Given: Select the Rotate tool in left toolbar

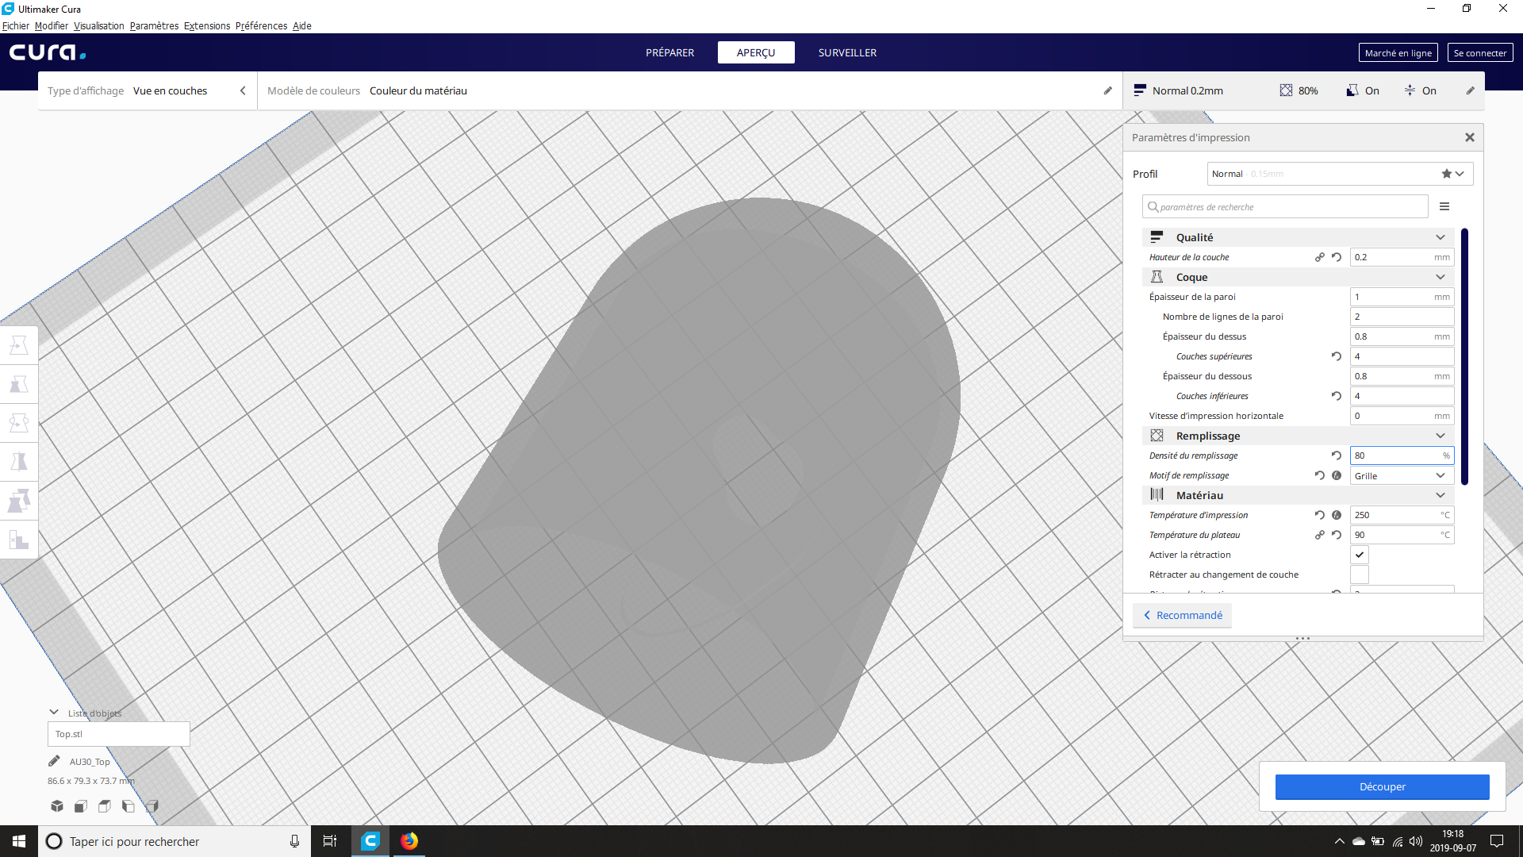Looking at the screenshot, I should [x=19, y=423].
